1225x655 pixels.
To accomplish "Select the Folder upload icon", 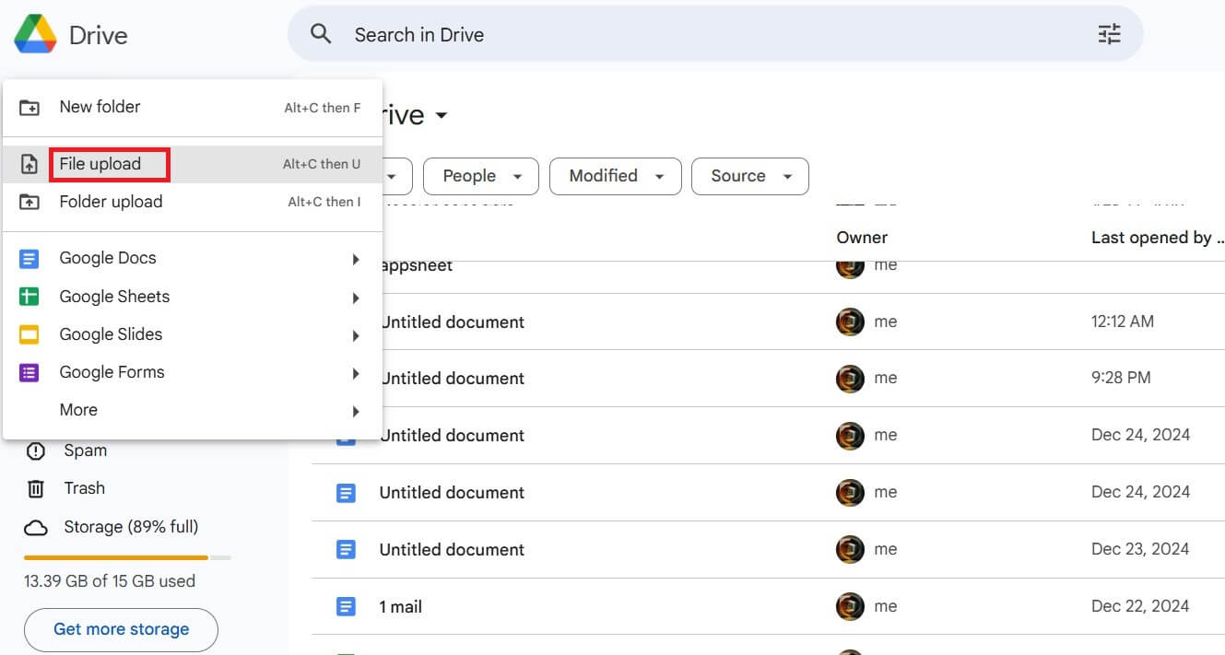I will tap(29, 201).
